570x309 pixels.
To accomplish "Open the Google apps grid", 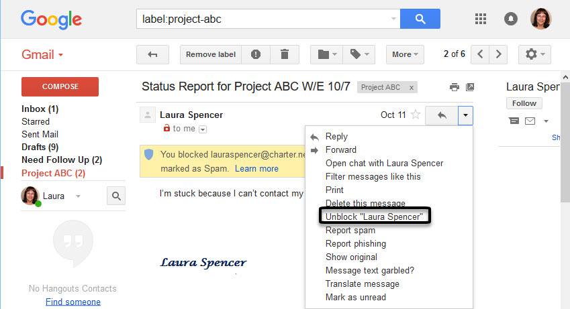I will coord(481,19).
